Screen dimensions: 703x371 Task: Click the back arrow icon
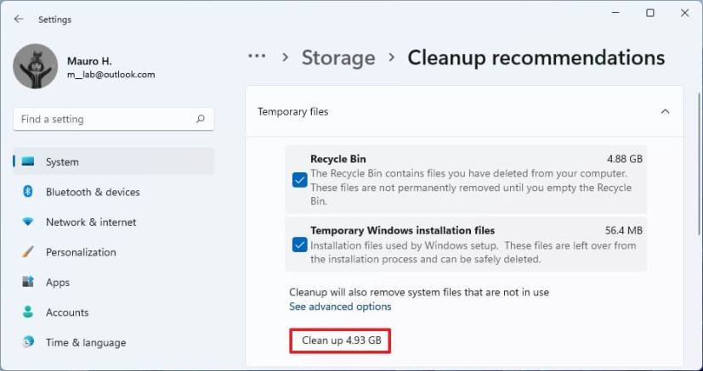[x=19, y=19]
